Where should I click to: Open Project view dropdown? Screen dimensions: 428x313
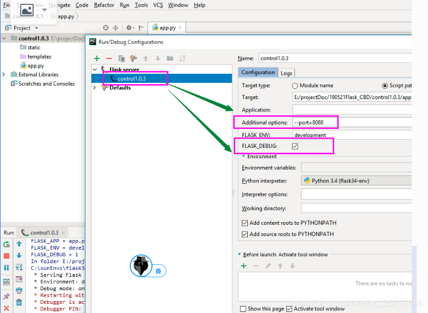click(x=36, y=28)
